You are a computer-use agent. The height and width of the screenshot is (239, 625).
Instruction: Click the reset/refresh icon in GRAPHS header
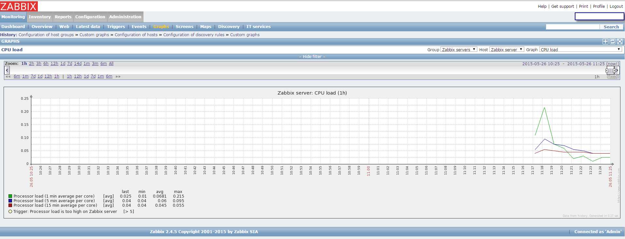pyautogui.click(x=613, y=41)
